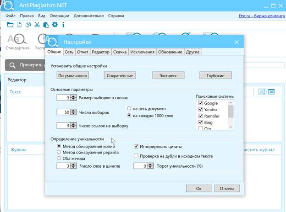This screenshot has height=212, width=286.
Task: Show program info with the 'i' icon
Action: click(x=63, y=25)
